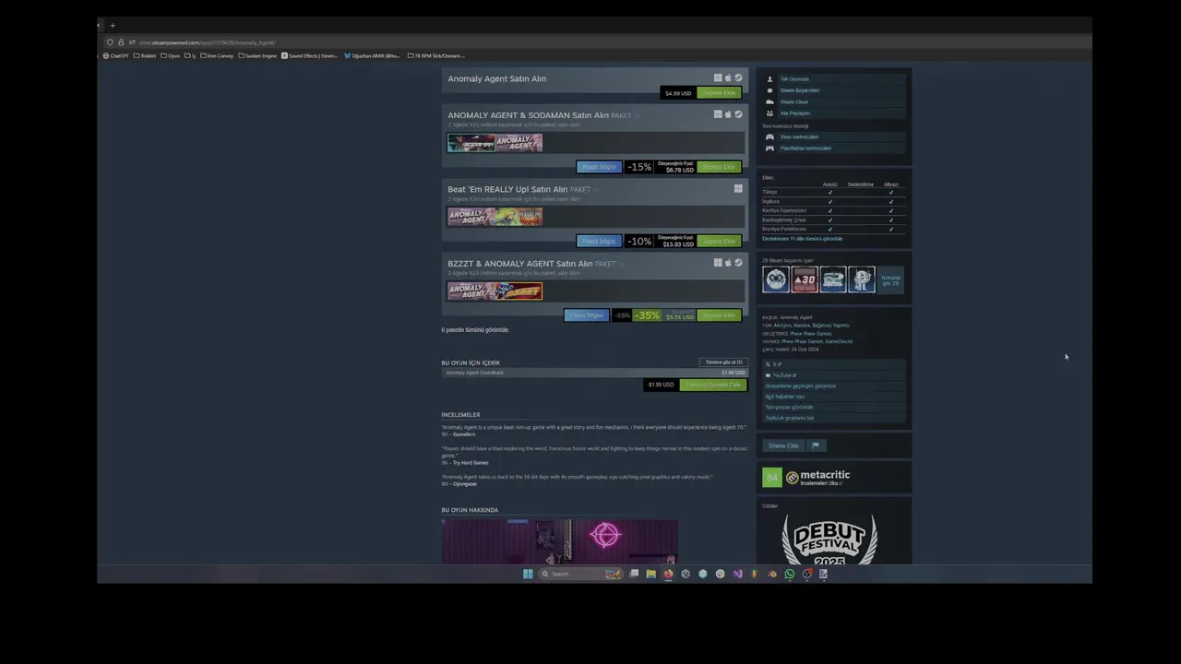
Task: Add Anomaly Agent & Sodaman bundle to cart
Action: pyautogui.click(x=719, y=167)
